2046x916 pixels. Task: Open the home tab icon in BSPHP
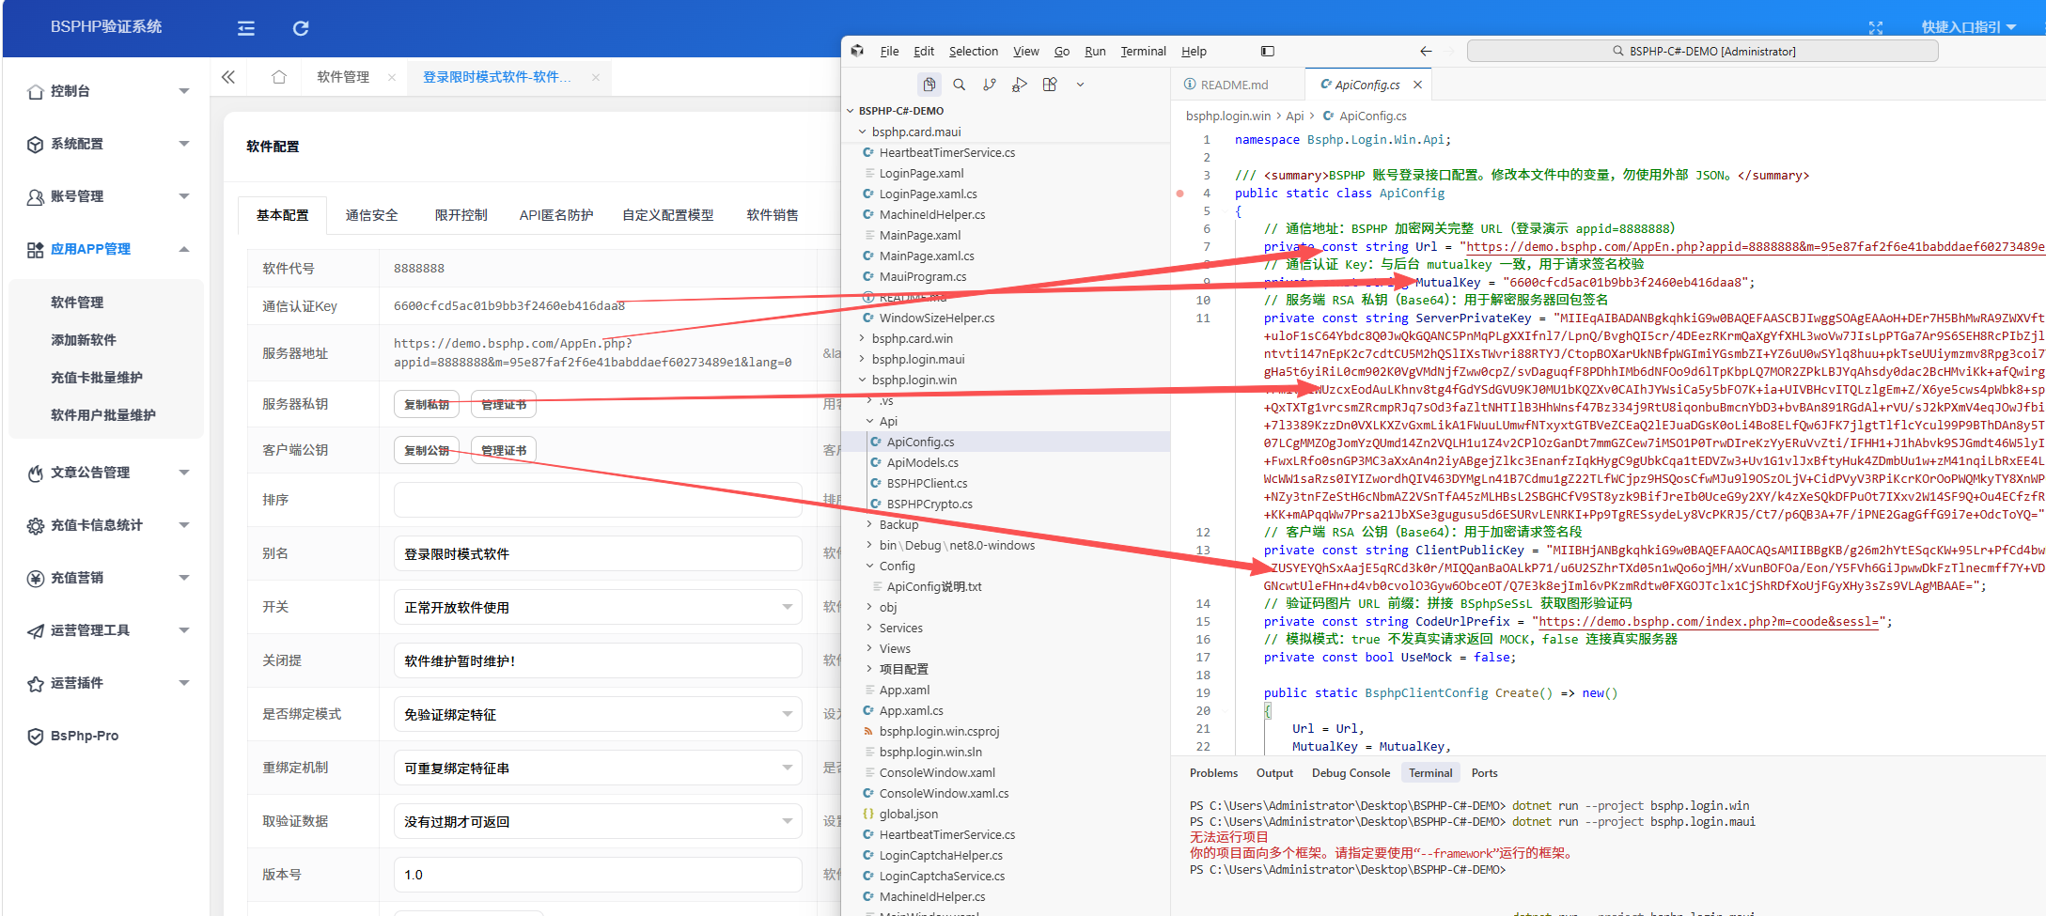(279, 77)
